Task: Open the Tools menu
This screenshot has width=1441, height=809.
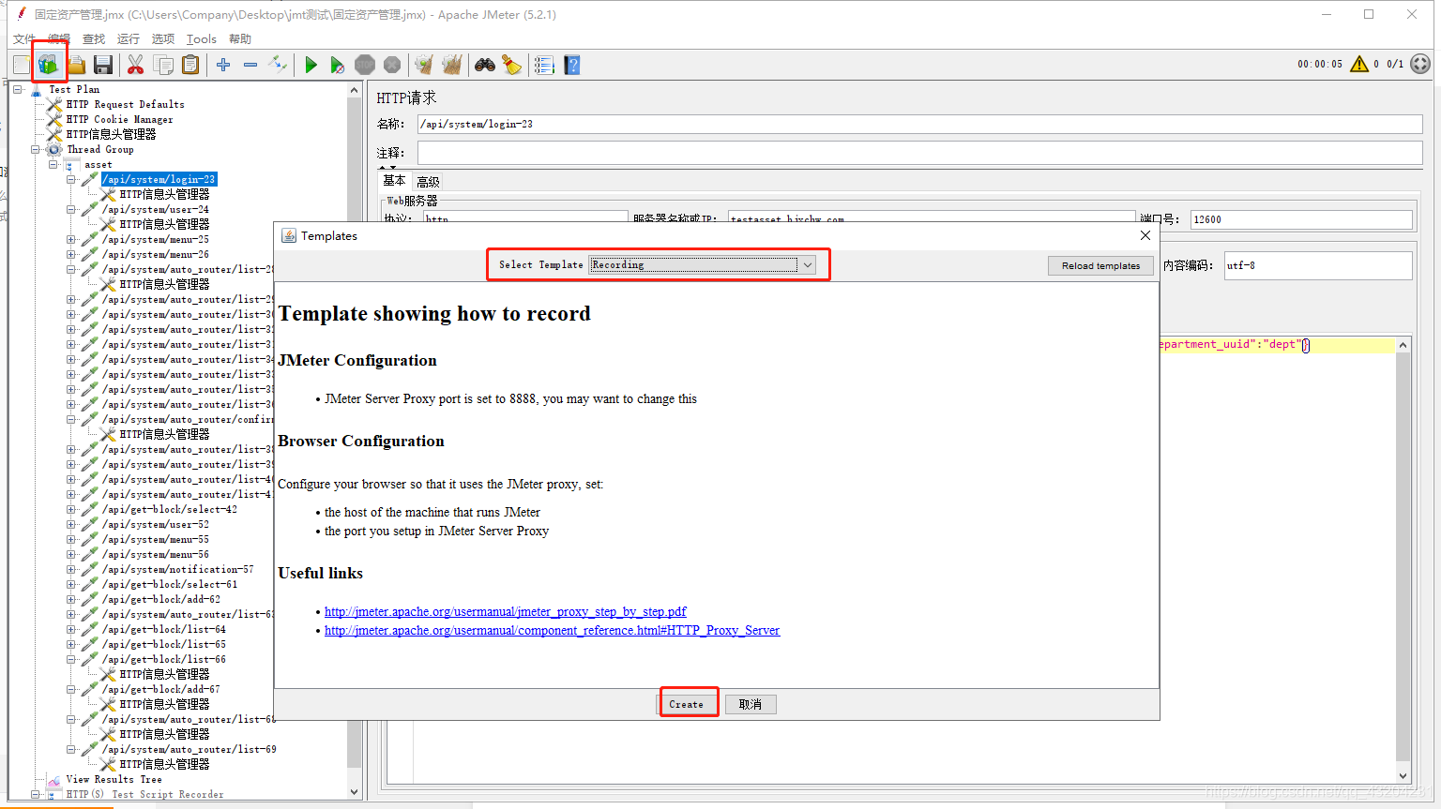Action: pos(202,38)
